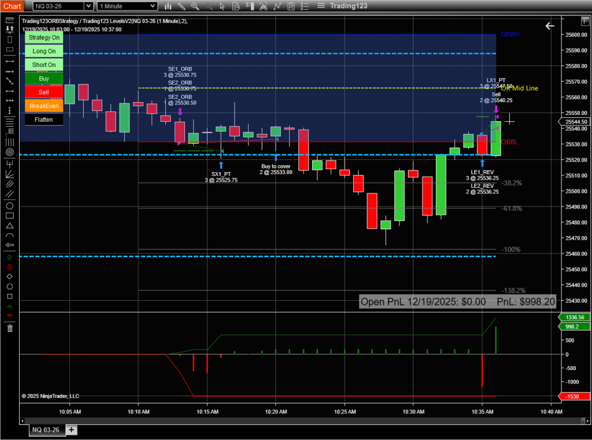The image size is (592, 440).
Task: Select the ellipse drawing tool
Action: 10,206
